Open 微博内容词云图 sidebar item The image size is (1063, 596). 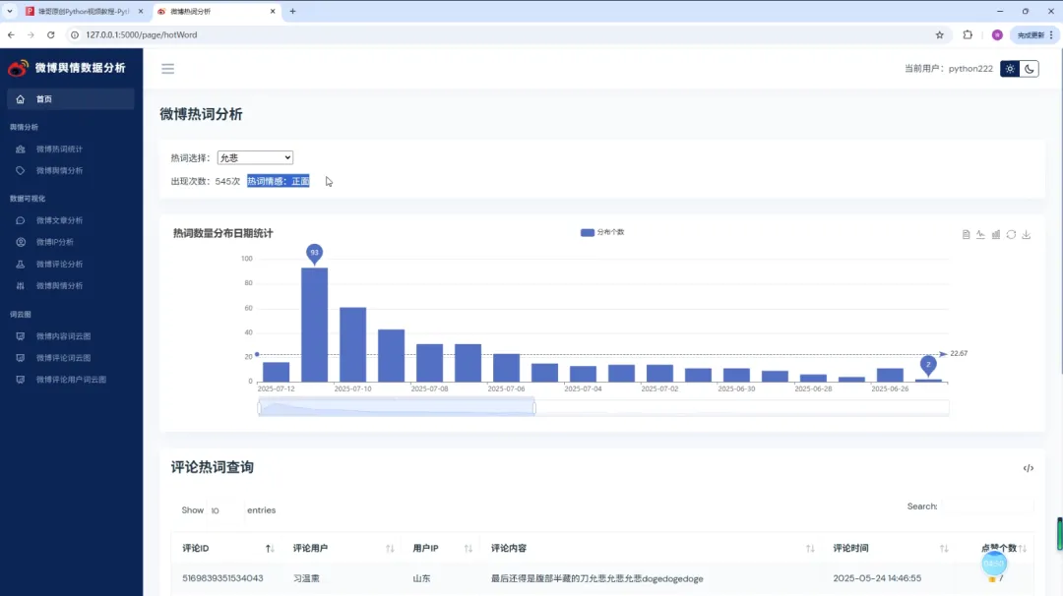pos(64,336)
